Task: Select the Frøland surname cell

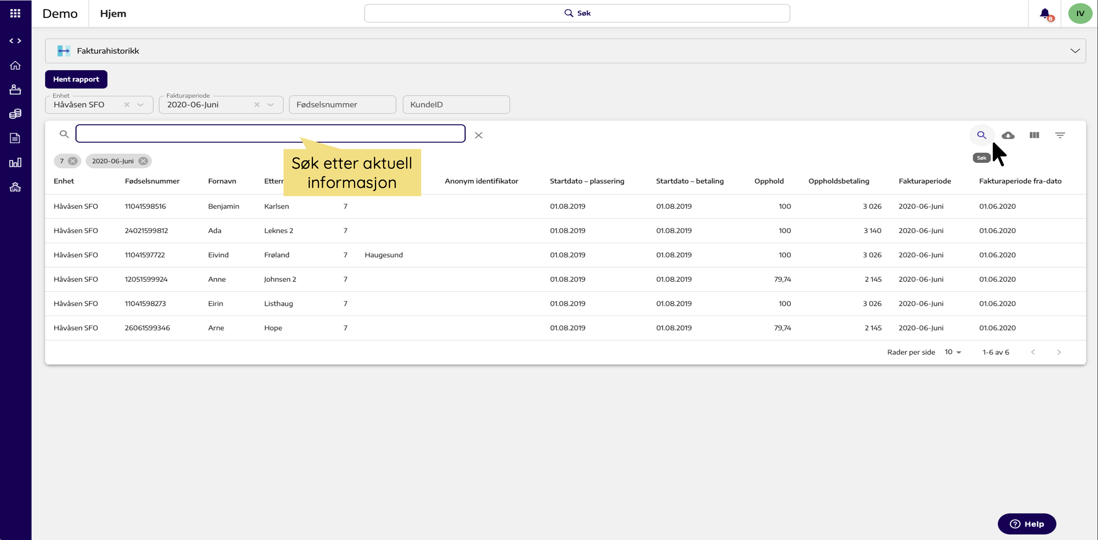Action: (x=277, y=255)
